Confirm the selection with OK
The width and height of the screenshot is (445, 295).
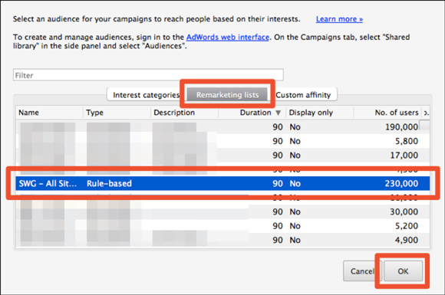click(x=403, y=271)
